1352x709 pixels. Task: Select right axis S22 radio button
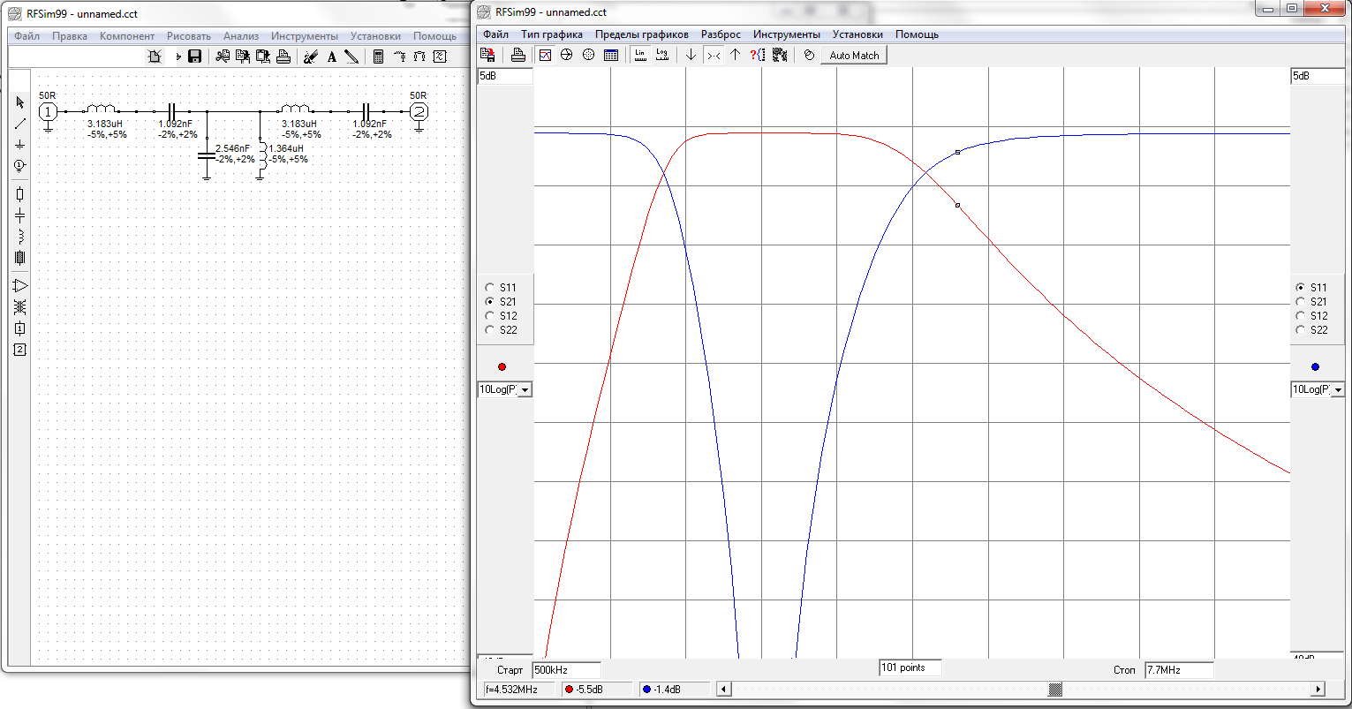pyautogui.click(x=1301, y=330)
